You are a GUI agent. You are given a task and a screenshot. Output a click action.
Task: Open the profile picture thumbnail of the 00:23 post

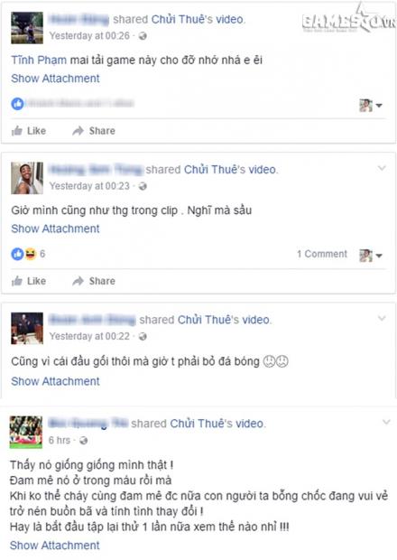pyautogui.click(x=27, y=178)
